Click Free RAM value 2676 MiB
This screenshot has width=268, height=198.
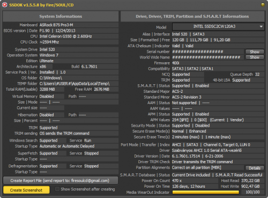pos(101,89)
